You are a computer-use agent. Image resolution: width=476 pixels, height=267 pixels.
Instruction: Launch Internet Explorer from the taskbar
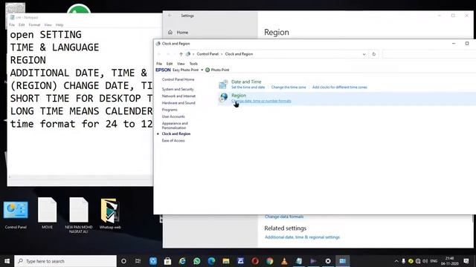tap(182, 261)
